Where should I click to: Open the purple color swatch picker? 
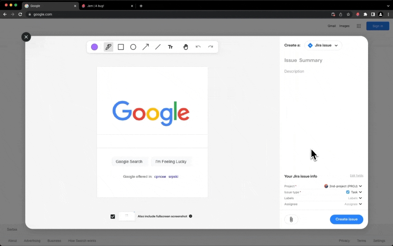(x=94, y=47)
